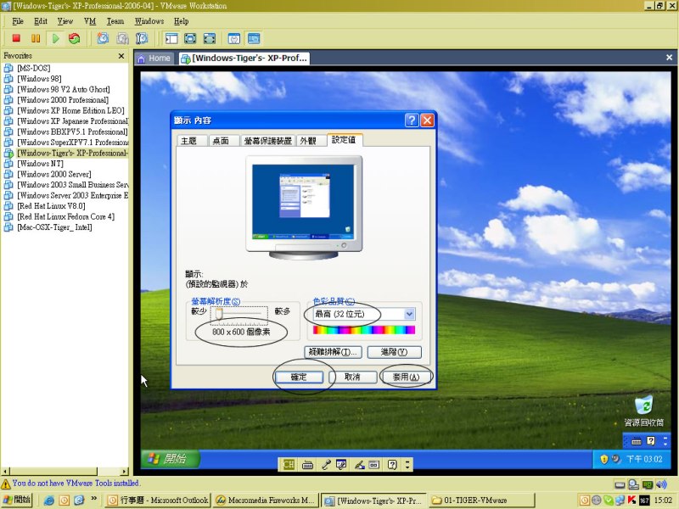Select [Windows 2000 Server] in Favorites
This screenshot has height=509, width=679.
coord(54,174)
